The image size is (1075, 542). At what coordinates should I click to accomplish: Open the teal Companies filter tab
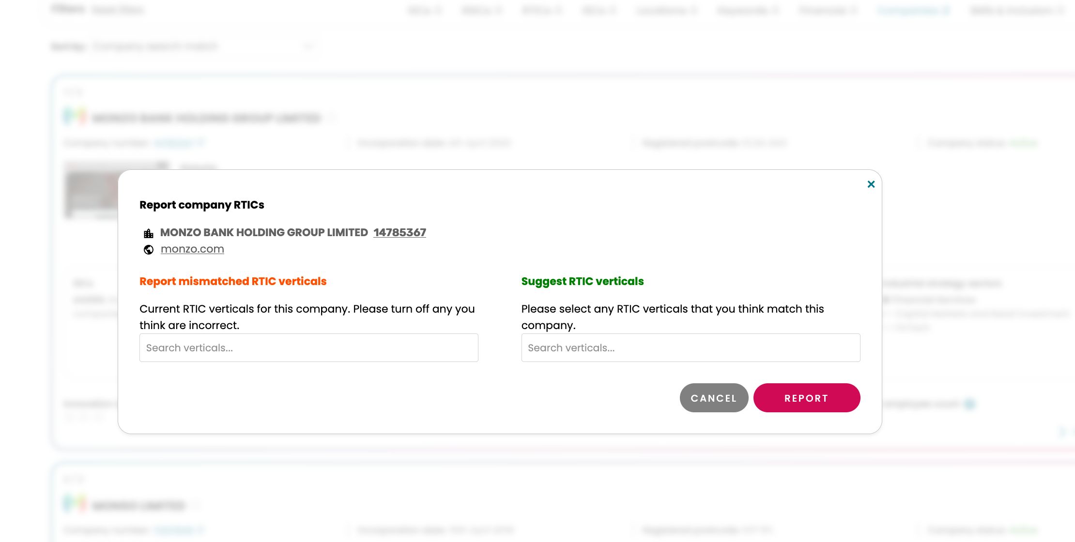coord(913,10)
